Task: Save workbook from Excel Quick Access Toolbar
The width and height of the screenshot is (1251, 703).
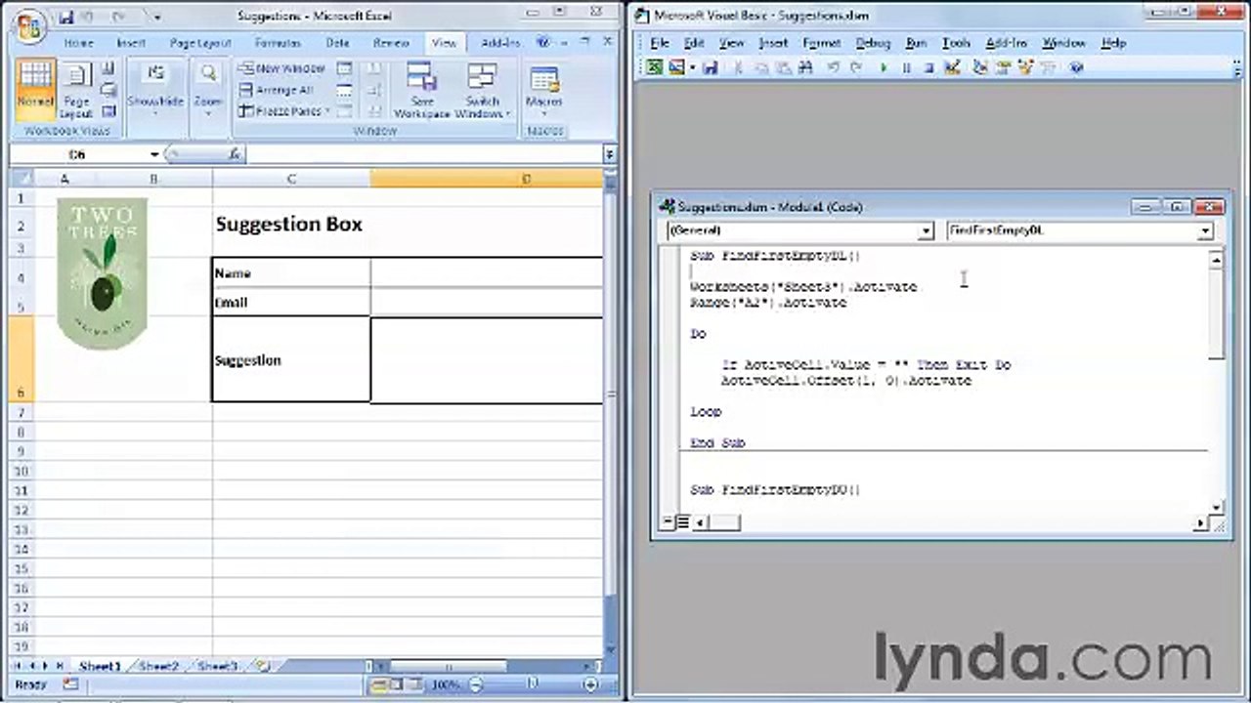Action: [66, 18]
